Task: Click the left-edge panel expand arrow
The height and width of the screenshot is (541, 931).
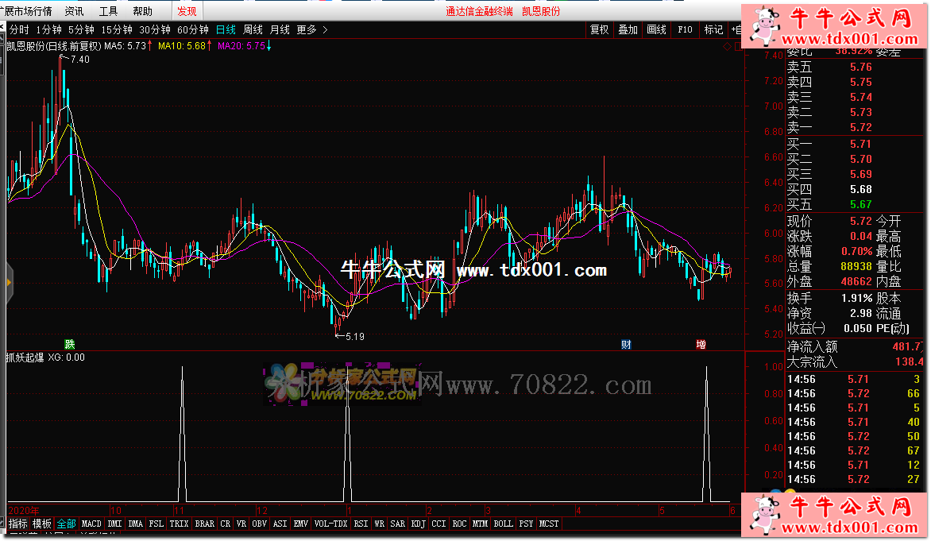Action: [x=9, y=282]
